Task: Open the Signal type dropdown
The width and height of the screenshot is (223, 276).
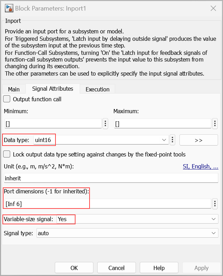Action: tap(213, 233)
